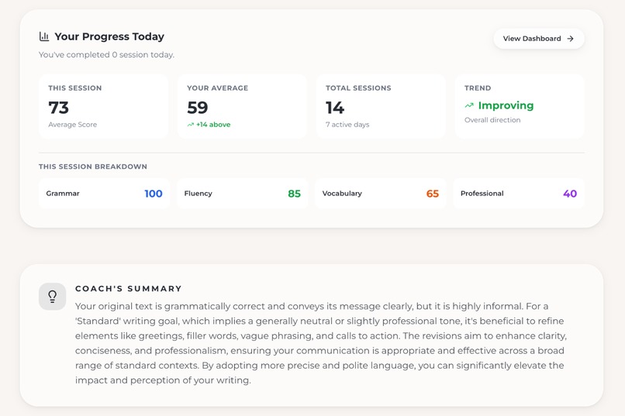The height and width of the screenshot is (416, 625).
Task: Select the This Session score 73
Action: coord(59,108)
